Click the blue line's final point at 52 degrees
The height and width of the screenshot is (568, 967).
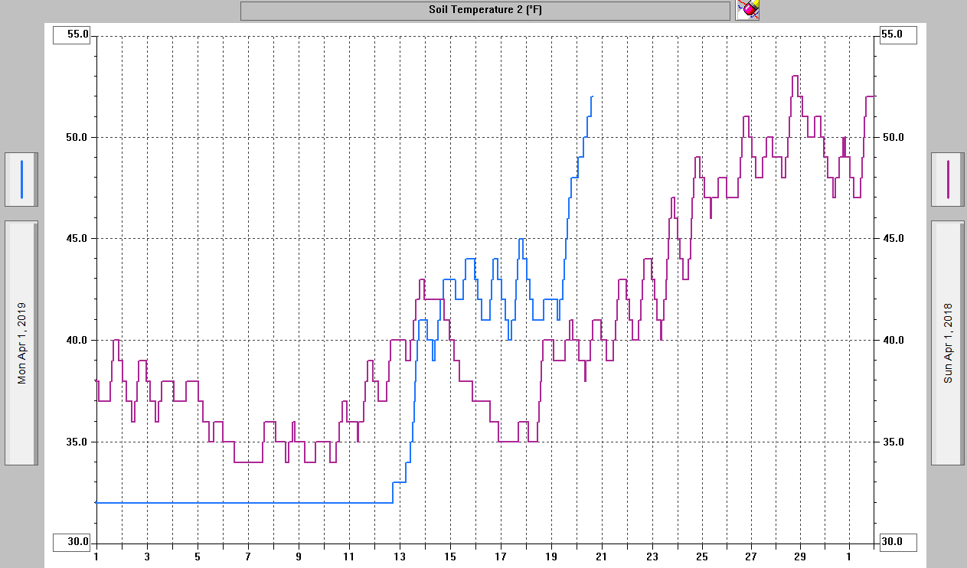pyautogui.click(x=592, y=96)
